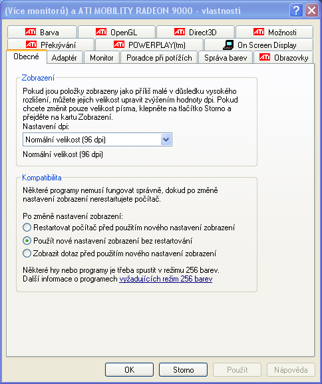Select Restartovat počítač před použitím radio option
The width and height of the screenshot is (322, 384).
click(27, 228)
